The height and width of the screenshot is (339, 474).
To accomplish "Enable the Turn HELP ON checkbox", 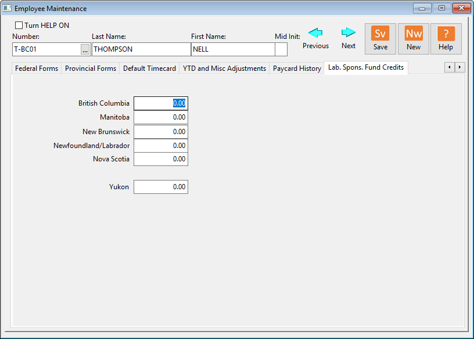I will (19, 26).
